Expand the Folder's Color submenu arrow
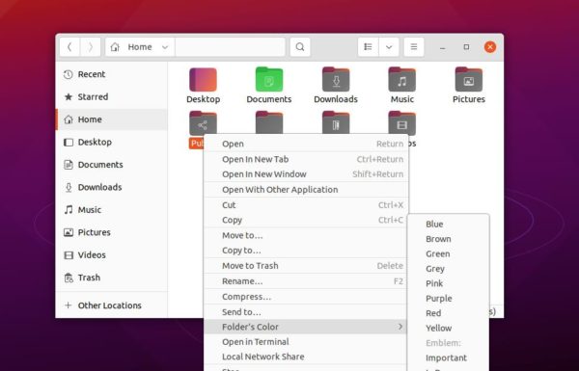This screenshot has height=371, width=579. [400, 327]
